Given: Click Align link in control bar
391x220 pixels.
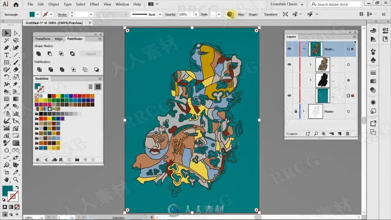Looking at the screenshot, I should tap(241, 14).
